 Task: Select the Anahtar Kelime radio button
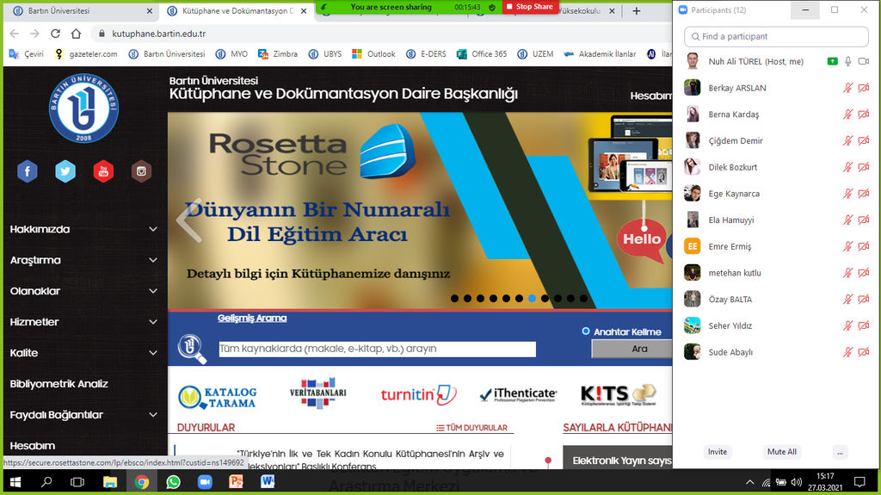click(x=586, y=331)
